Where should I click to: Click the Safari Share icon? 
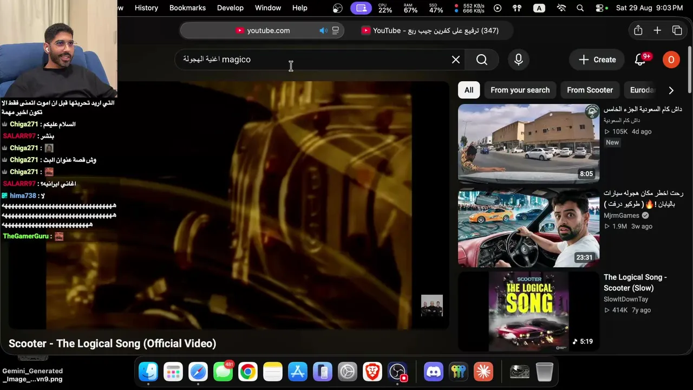[x=638, y=30]
